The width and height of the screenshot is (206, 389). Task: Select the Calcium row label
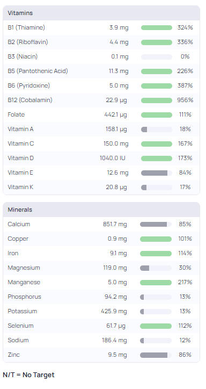[x=19, y=224]
